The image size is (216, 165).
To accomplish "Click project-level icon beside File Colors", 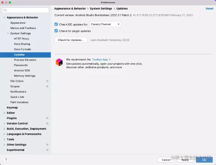I will coord(47,81).
